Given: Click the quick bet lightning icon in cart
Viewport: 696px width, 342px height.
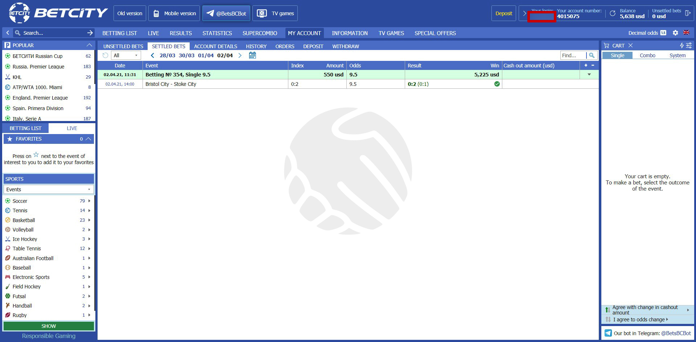Looking at the screenshot, I should pyautogui.click(x=681, y=45).
